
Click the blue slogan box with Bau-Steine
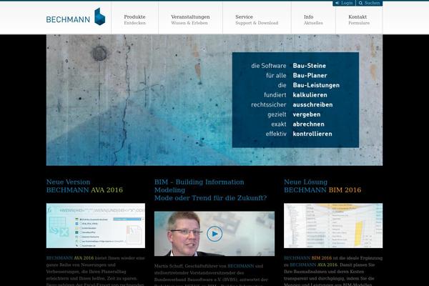pyautogui.click(x=295, y=100)
